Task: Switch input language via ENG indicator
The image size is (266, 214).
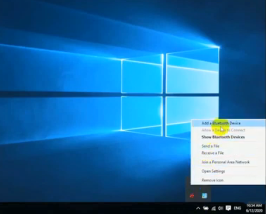Action: tap(237, 208)
